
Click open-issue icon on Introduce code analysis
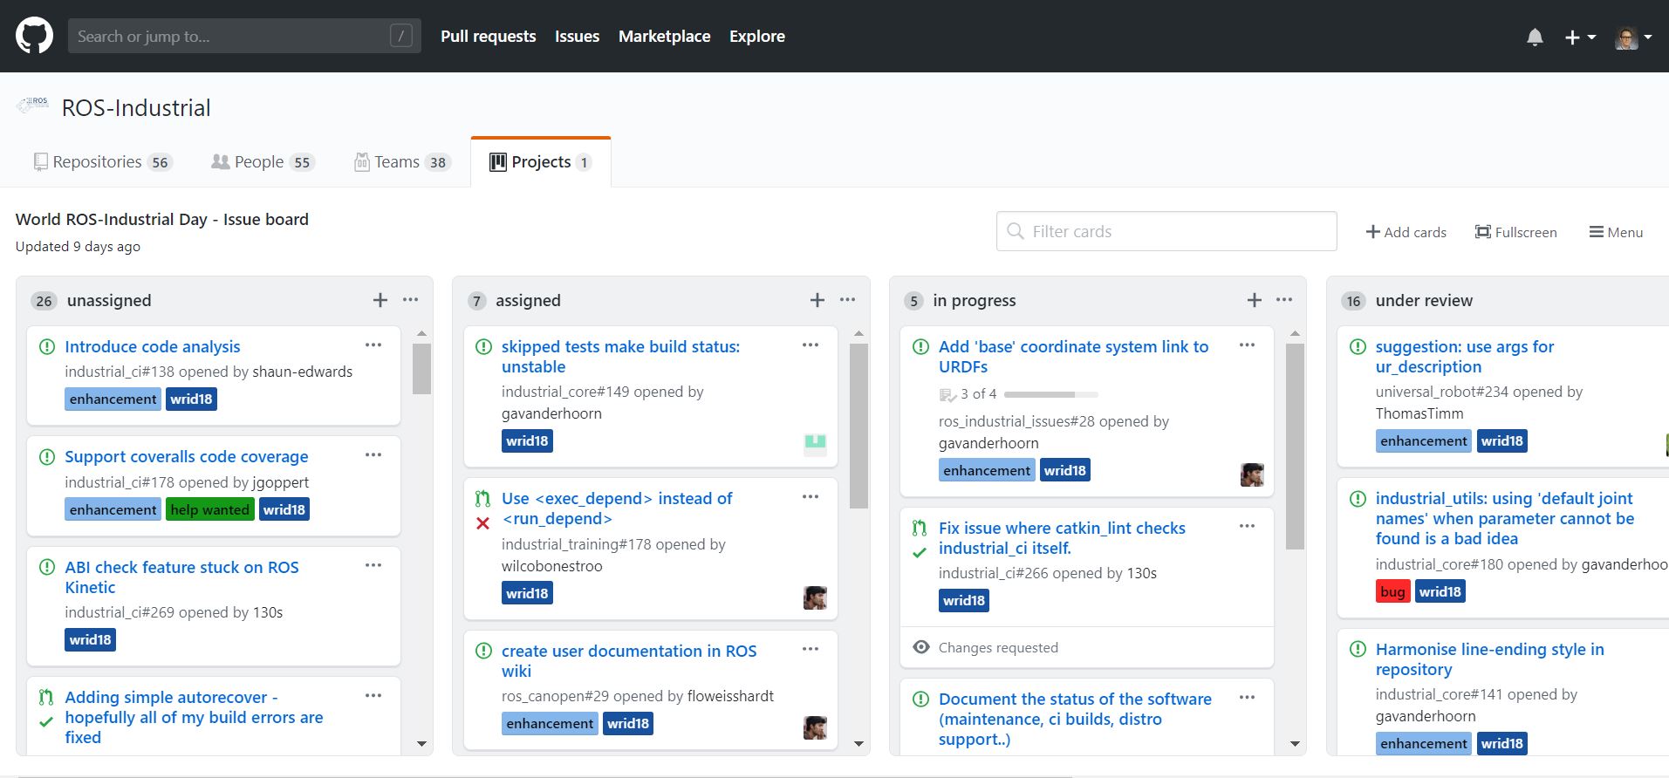[x=47, y=346]
